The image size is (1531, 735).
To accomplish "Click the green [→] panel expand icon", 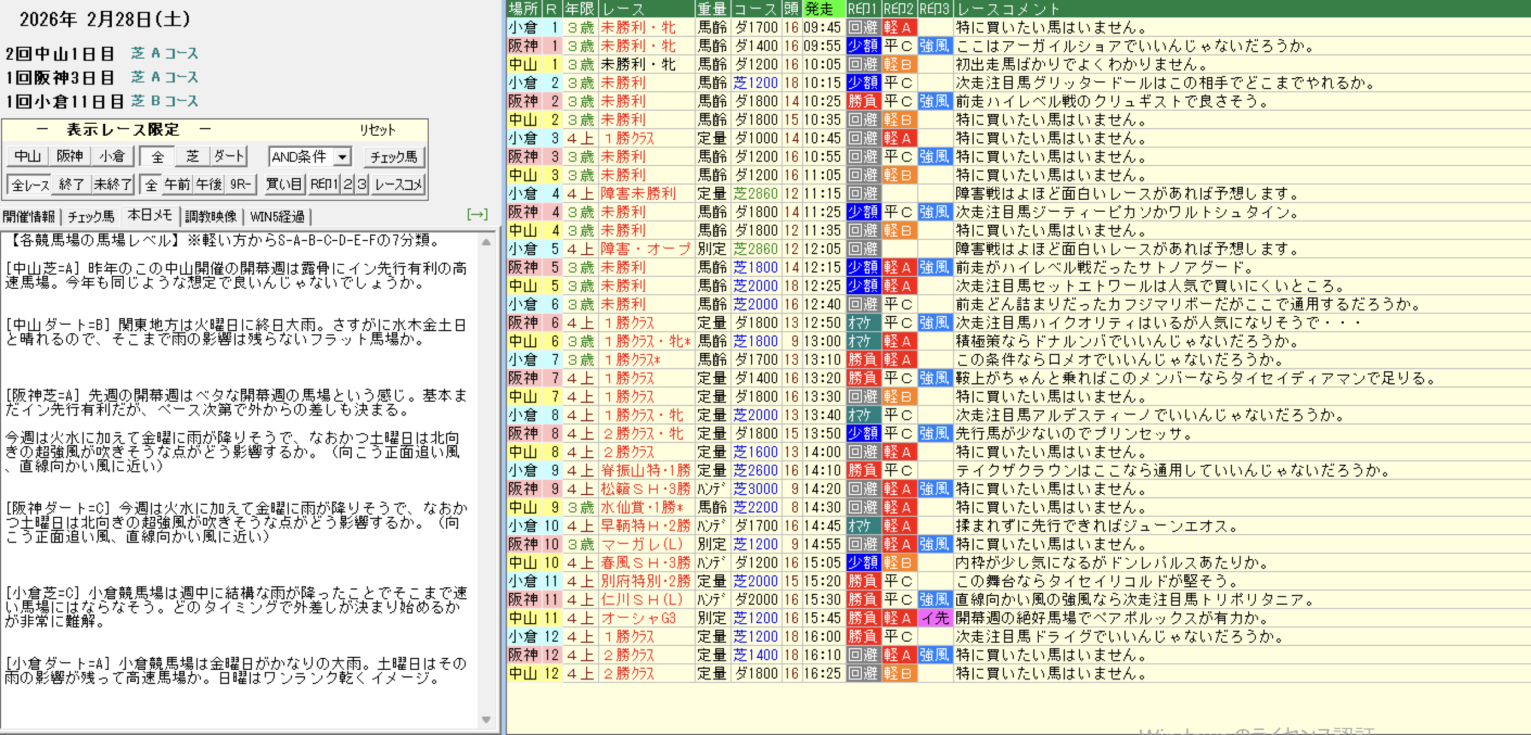I will [477, 214].
